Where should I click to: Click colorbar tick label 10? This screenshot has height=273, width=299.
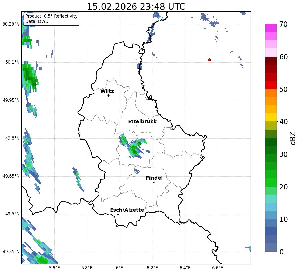[283, 219]
